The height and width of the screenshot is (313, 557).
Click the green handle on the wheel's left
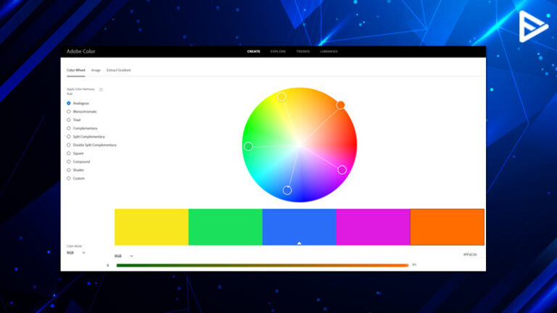coord(248,146)
